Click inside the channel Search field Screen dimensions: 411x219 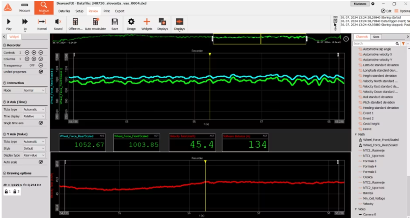pos(374,44)
